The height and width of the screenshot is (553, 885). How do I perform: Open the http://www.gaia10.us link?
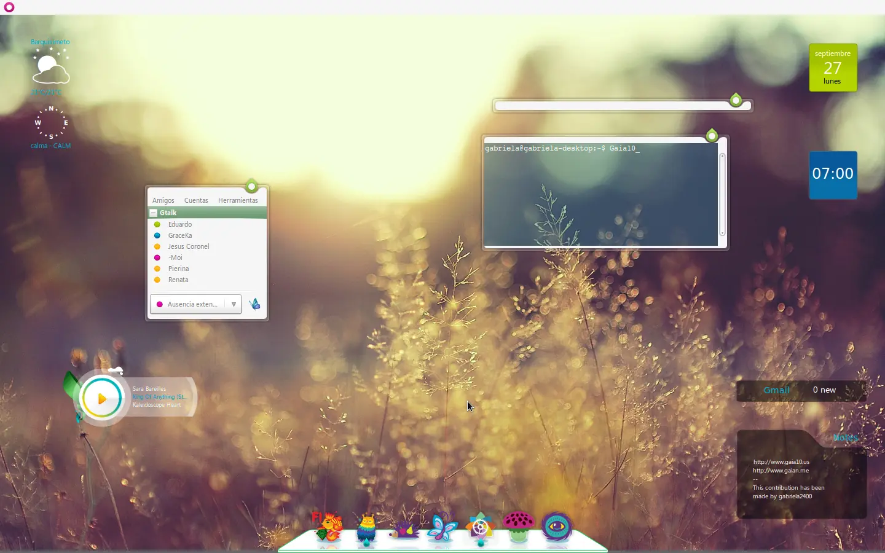pyautogui.click(x=781, y=462)
